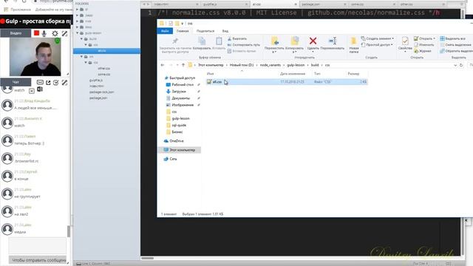Screen dimensions: 473x266
Task: Click the Explorer up-level arrow
Action: (183, 65)
